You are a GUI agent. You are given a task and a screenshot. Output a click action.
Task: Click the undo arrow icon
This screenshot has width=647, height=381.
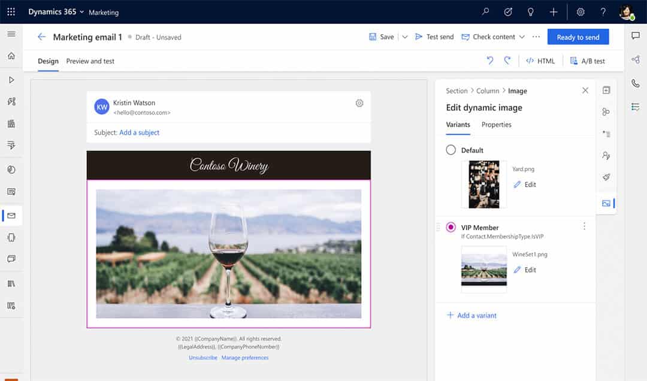pyautogui.click(x=490, y=61)
